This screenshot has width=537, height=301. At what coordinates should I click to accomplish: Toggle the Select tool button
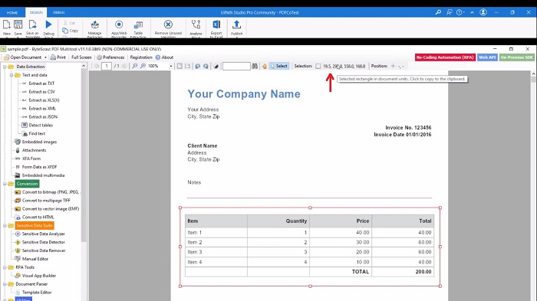pyautogui.click(x=279, y=66)
